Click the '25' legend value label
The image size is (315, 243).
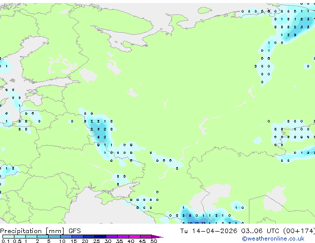[96, 241]
